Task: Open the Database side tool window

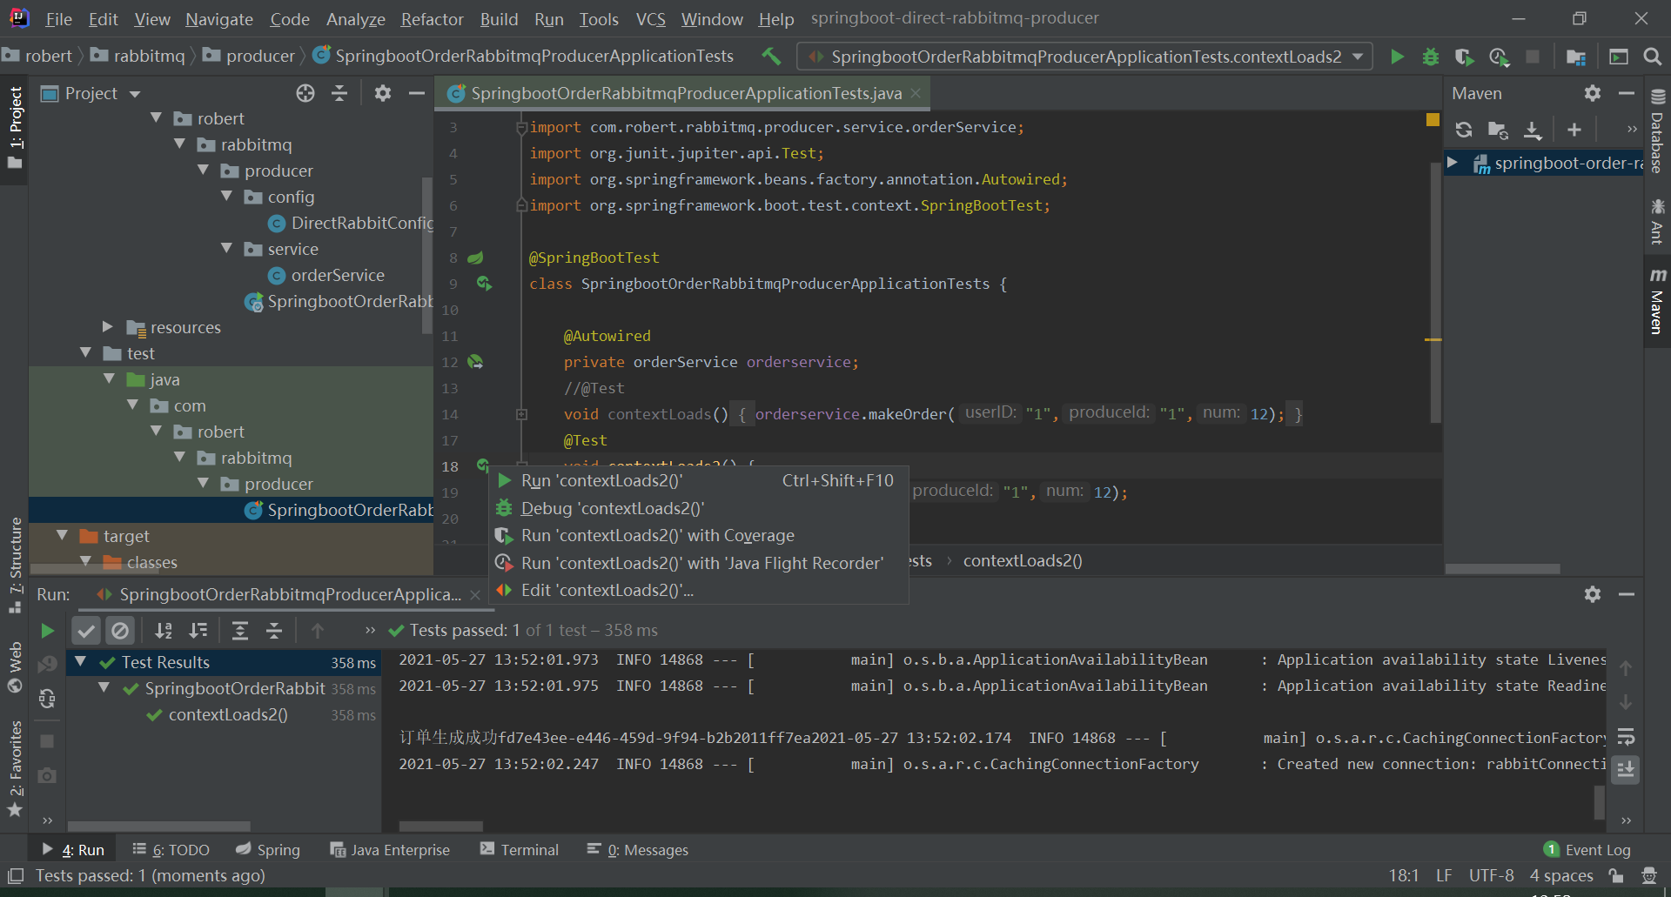Action: (x=1657, y=132)
